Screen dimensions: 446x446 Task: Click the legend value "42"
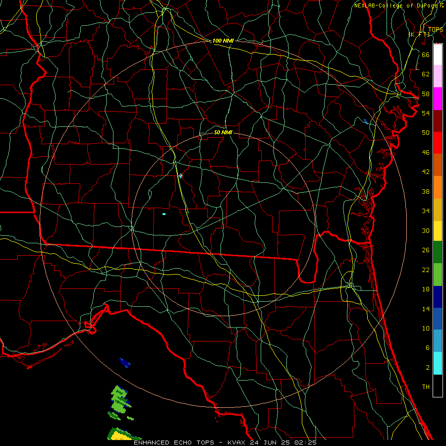[x=426, y=172]
